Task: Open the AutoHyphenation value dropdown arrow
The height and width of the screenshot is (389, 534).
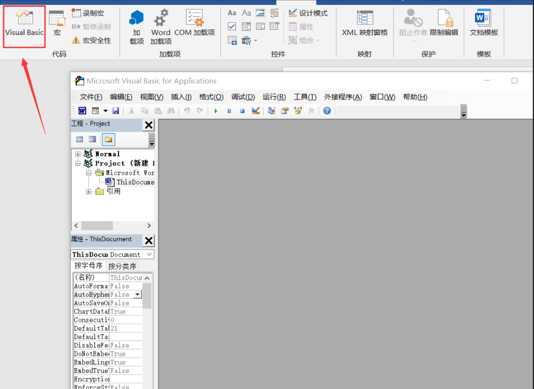Action: click(x=137, y=294)
